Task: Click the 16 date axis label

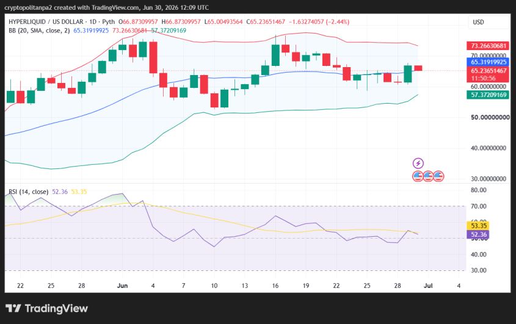Action: (x=275, y=286)
